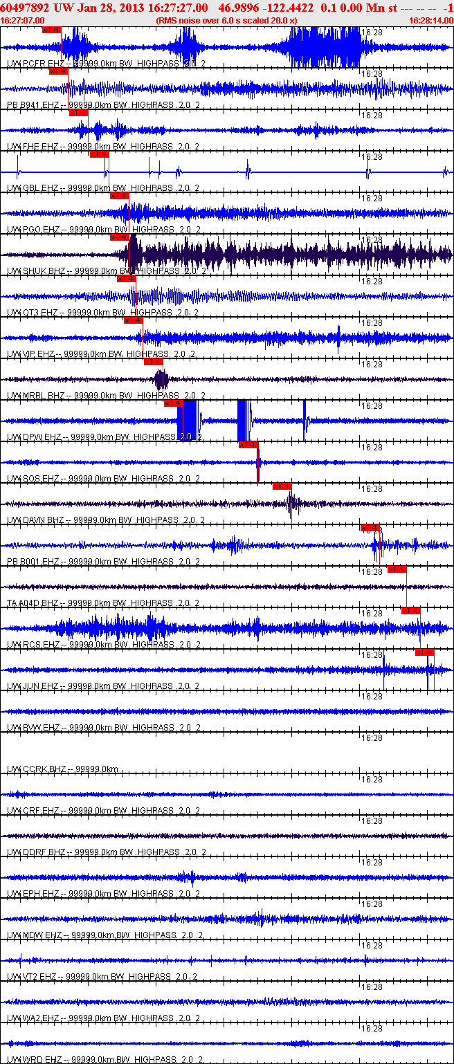Click the latitude/longitude 46.9896 -122.4422 text
Viewport: 454px width, 1064px height.
coord(266,7)
